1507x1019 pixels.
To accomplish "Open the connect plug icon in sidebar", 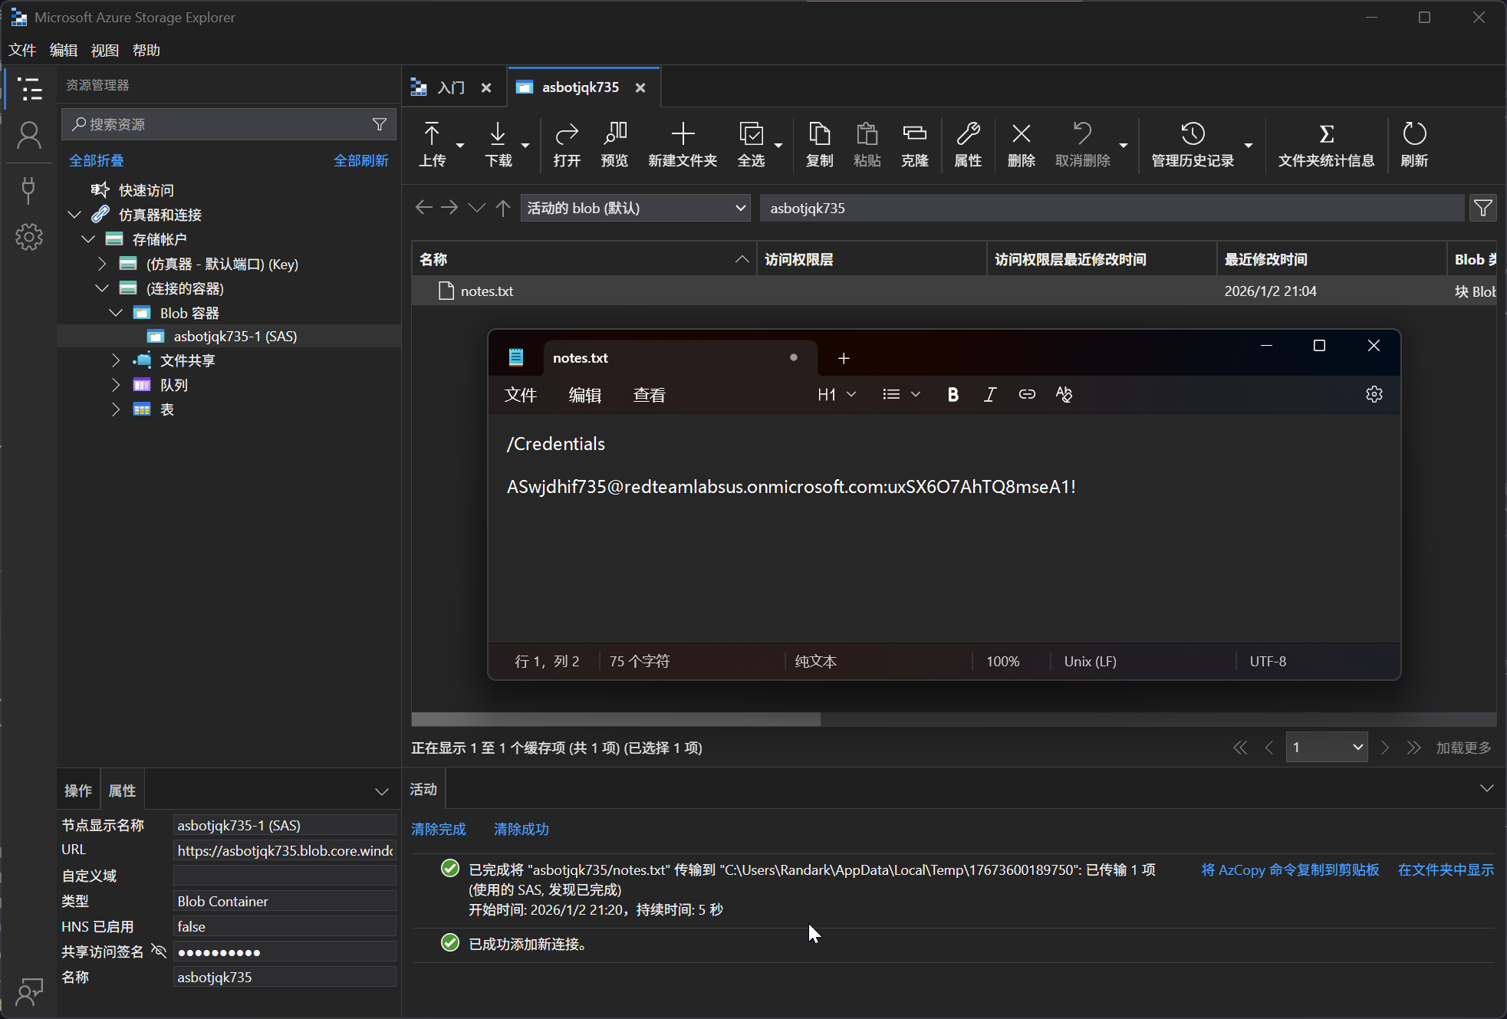I will point(28,189).
